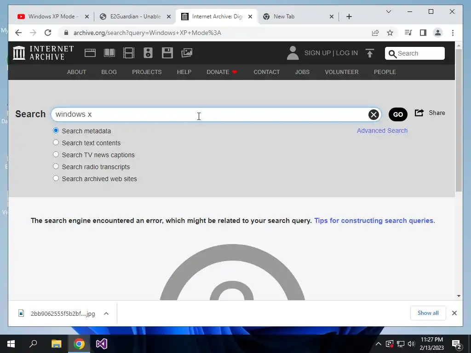471x353 pixels.
Task: Open the notification center icon
Action: 457,344
